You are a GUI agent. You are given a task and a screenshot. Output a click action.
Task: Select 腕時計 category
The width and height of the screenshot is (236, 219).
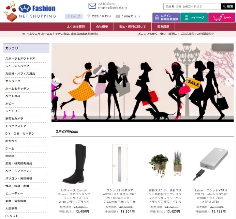coord(10,156)
